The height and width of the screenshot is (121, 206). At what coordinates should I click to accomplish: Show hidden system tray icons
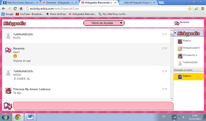tap(169, 117)
